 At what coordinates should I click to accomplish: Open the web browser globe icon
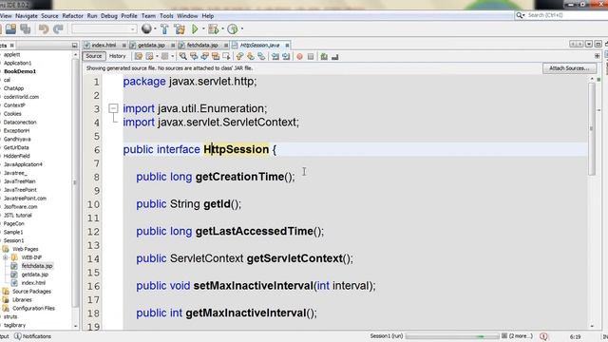click(x=146, y=28)
